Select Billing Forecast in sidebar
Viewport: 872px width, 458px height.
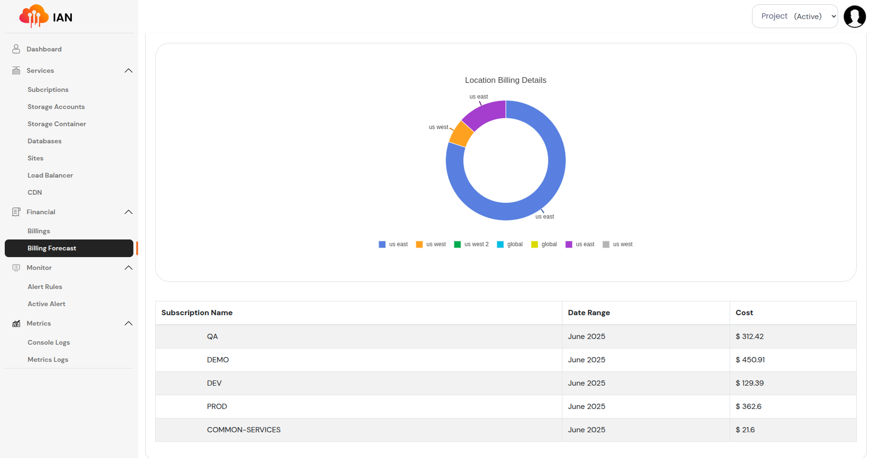pyautogui.click(x=51, y=248)
